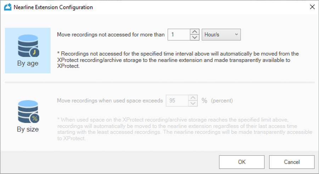
Task: Click the 'When used space on the XProtect' note
Action: tap(185, 129)
